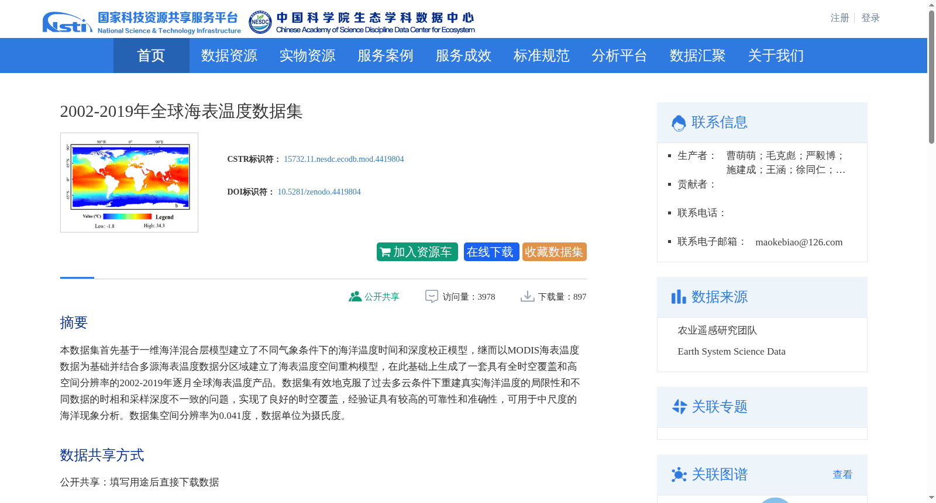Click the 下载量 download icon
Image resolution: width=936 pixels, height=503 pixels.
click(527, 297)
